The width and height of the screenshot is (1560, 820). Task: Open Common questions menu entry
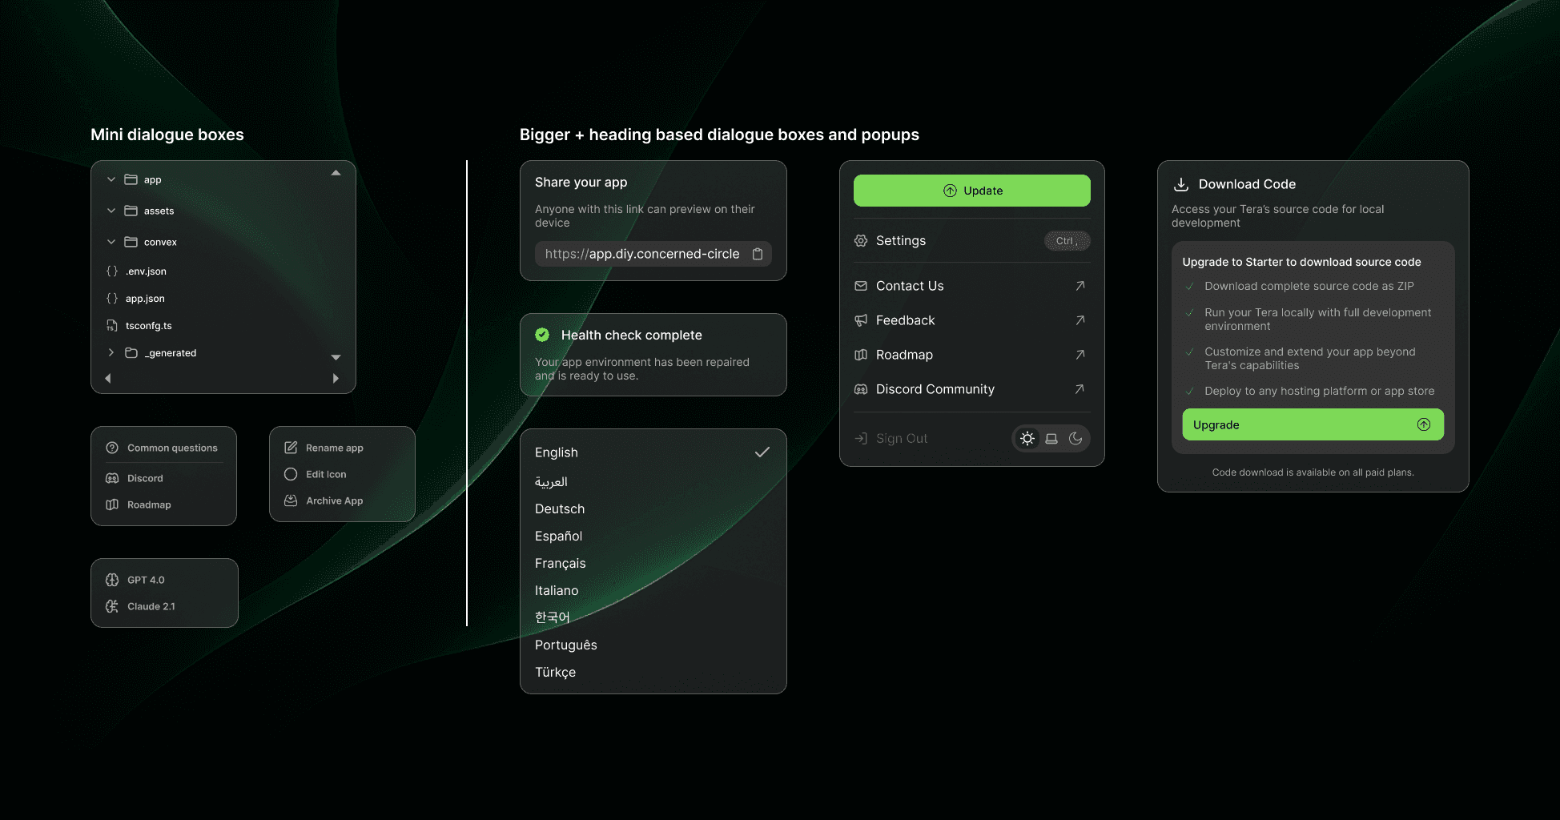[163, 448]
